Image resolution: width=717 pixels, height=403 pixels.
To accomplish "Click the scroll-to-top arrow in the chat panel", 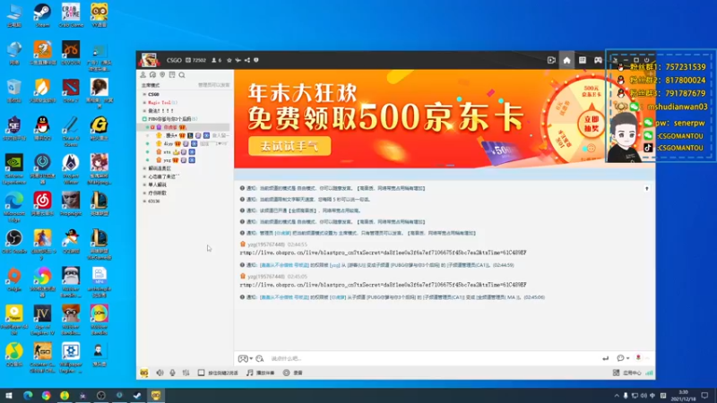I will pos(646,188).
